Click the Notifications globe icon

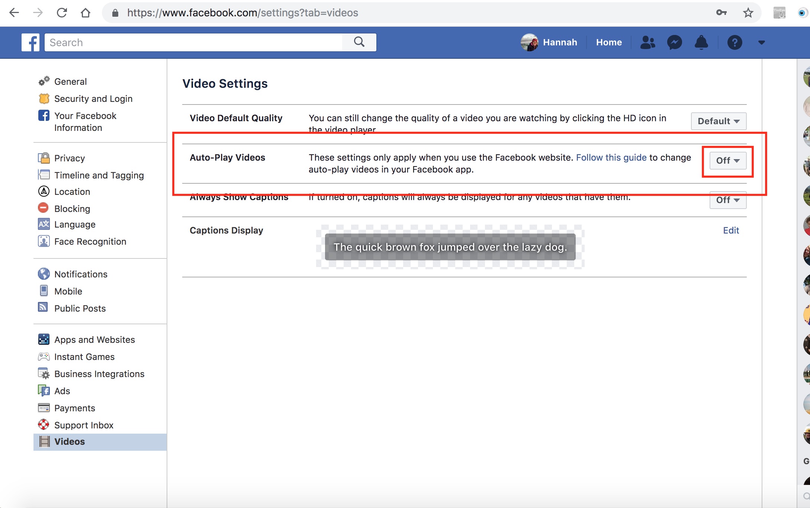click(44, 274)
